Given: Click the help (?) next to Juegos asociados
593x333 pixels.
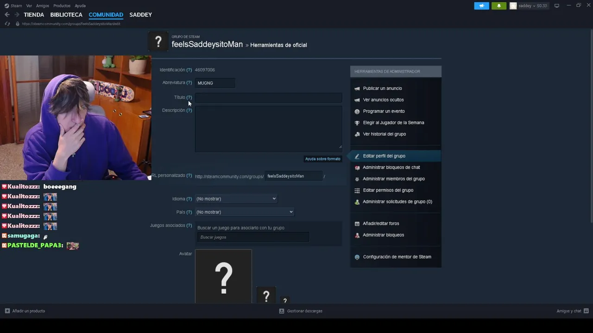Looking at the screenshot, I should 189,225.
